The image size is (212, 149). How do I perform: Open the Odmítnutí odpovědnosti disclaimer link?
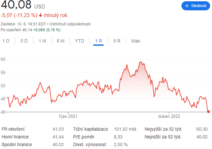pos(70,24)
